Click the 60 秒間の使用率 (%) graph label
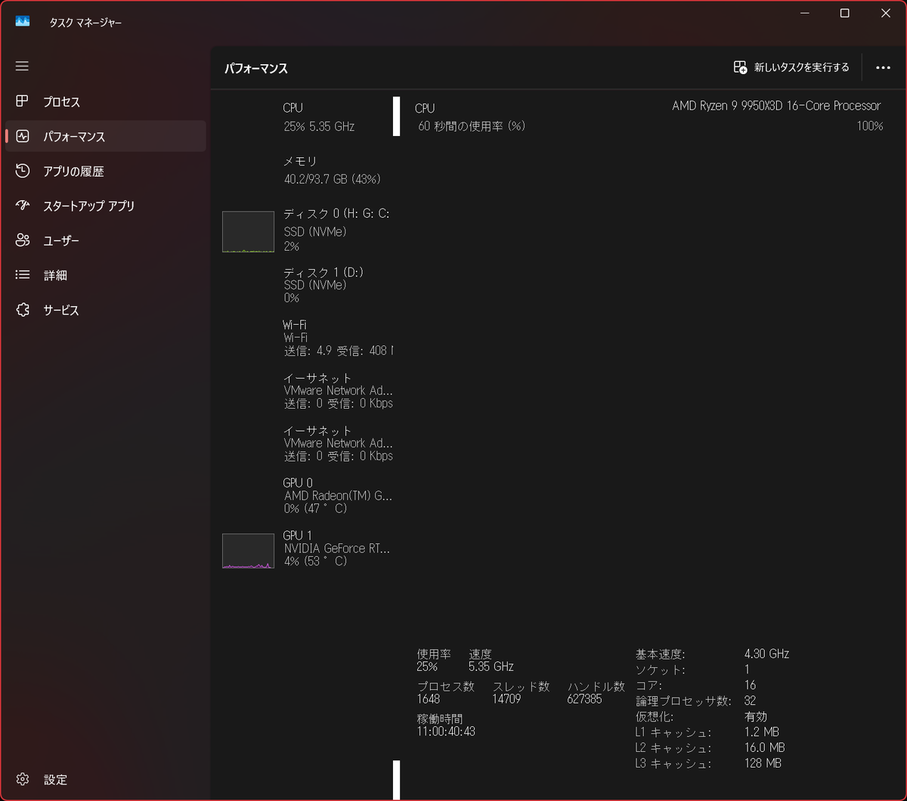The image size is (907, 801). pyautogui.click(x=472, y=126)
